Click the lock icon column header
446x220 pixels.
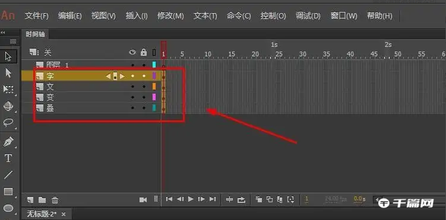pos(144,52)
